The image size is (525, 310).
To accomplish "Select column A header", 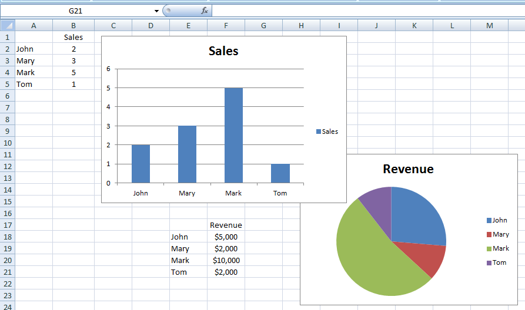I will click(34, 25).
